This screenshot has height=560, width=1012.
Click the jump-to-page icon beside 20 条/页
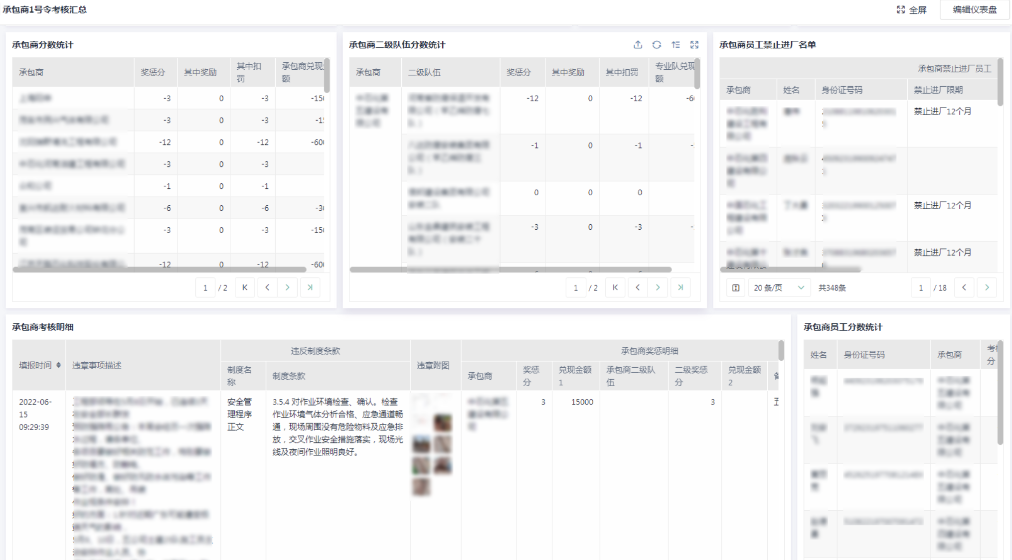coord(735,288)
